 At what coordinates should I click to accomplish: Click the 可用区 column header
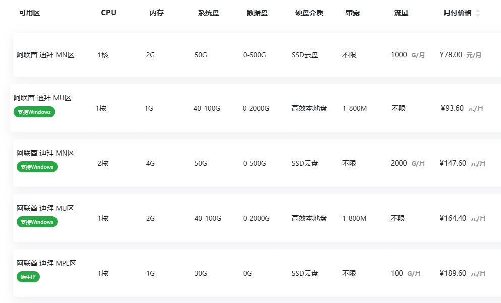29,13
